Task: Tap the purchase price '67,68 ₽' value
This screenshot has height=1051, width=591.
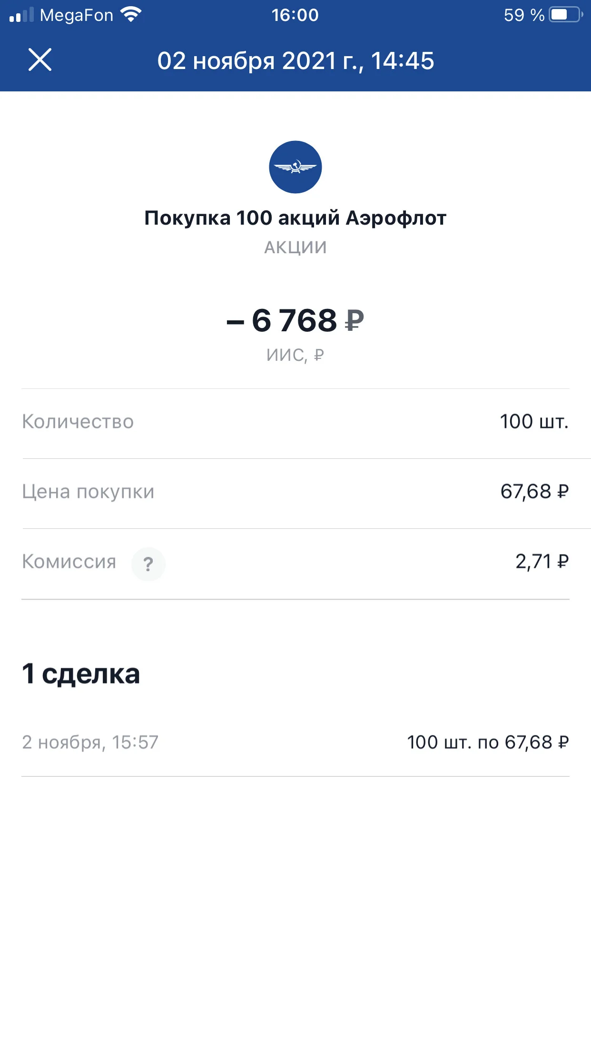Action: coord(535,492)
